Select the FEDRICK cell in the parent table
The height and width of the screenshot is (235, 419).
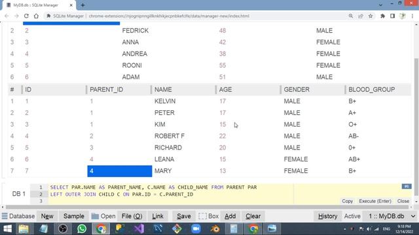[136, 31]
